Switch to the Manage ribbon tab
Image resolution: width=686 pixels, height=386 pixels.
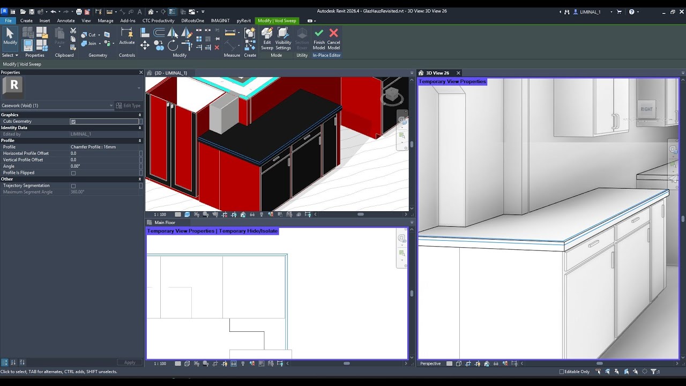point(105,21)
